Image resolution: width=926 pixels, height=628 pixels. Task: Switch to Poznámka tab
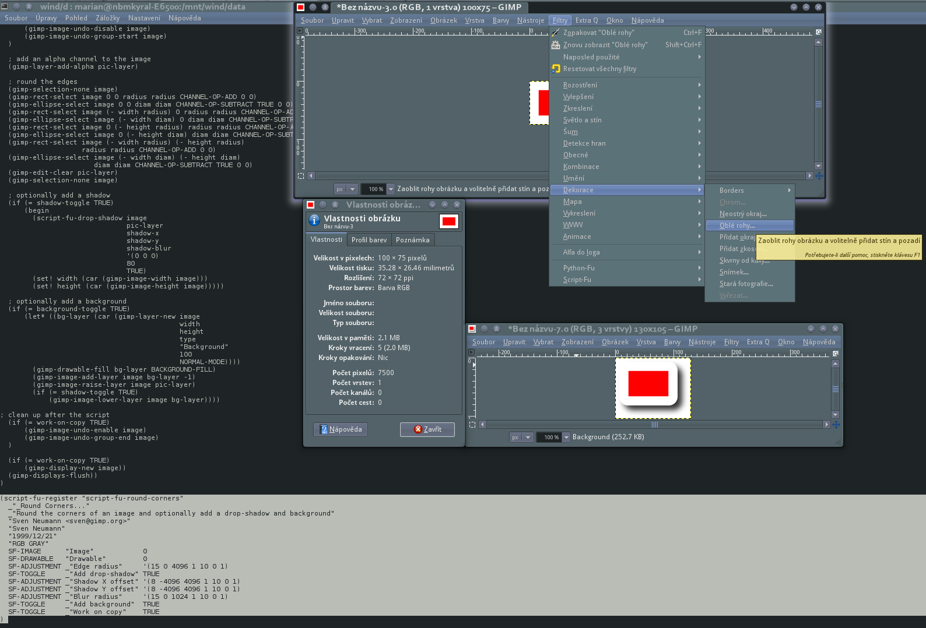(x=412, y=240)
